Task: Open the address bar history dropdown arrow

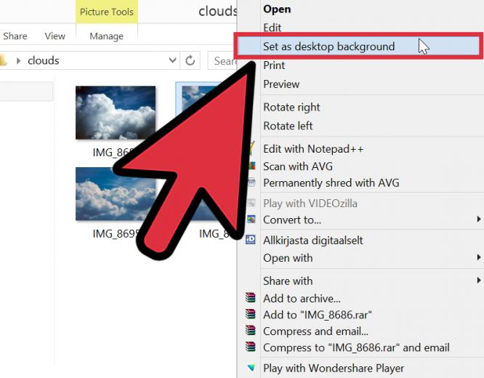Action: pos(173,60)
